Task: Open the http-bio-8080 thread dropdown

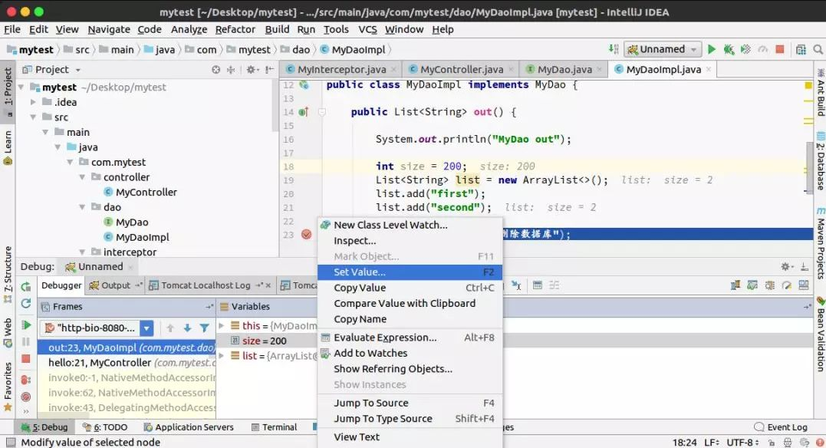Action: click(x=146, y=328)
